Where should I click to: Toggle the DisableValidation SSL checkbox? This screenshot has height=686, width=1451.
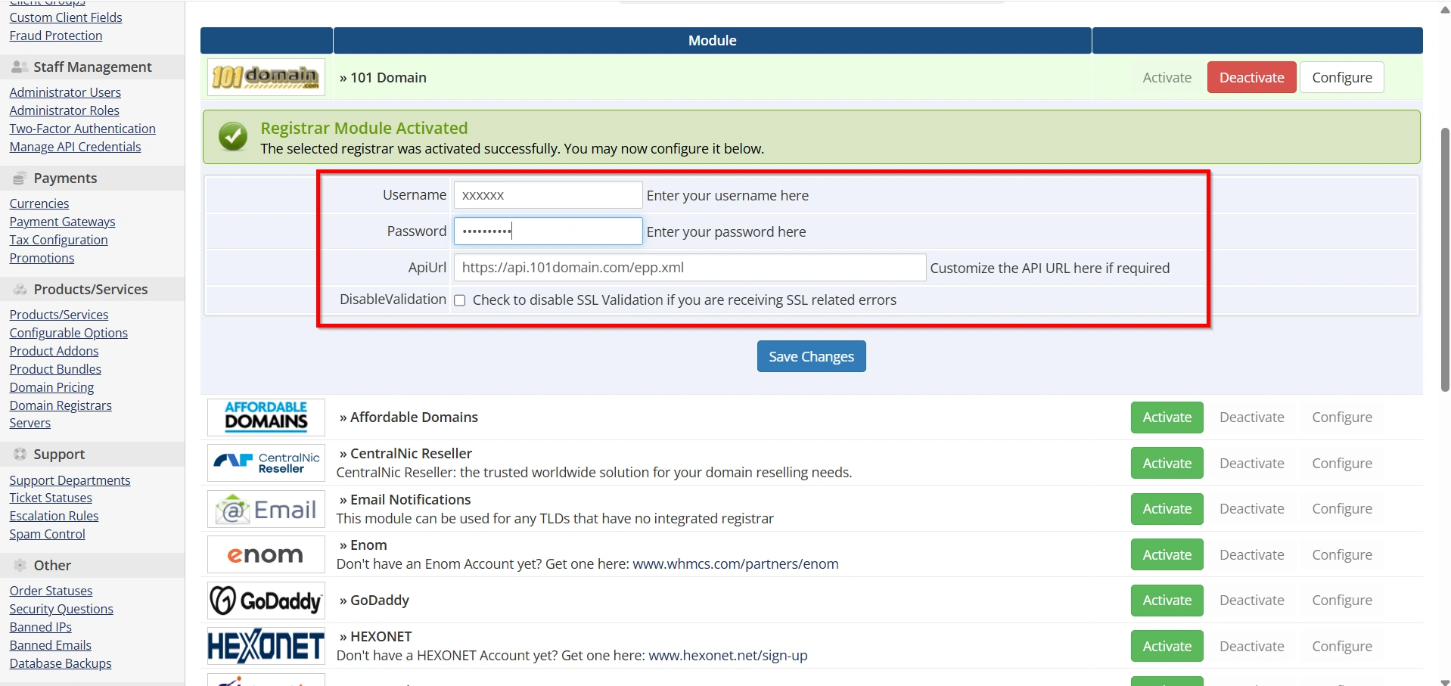click(x=459, y=300)
